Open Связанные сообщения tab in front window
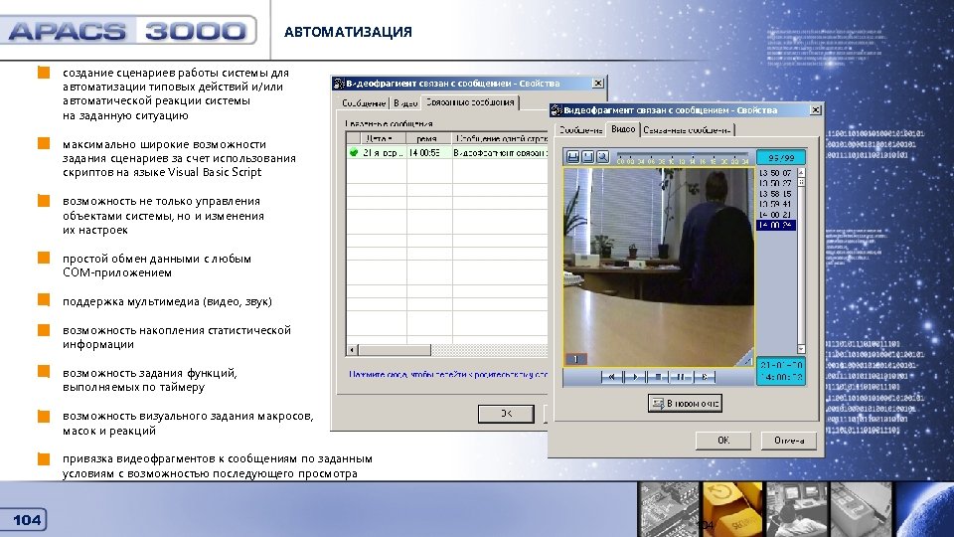The height and width of the screenshot is (537, 954). click(687, 129)
